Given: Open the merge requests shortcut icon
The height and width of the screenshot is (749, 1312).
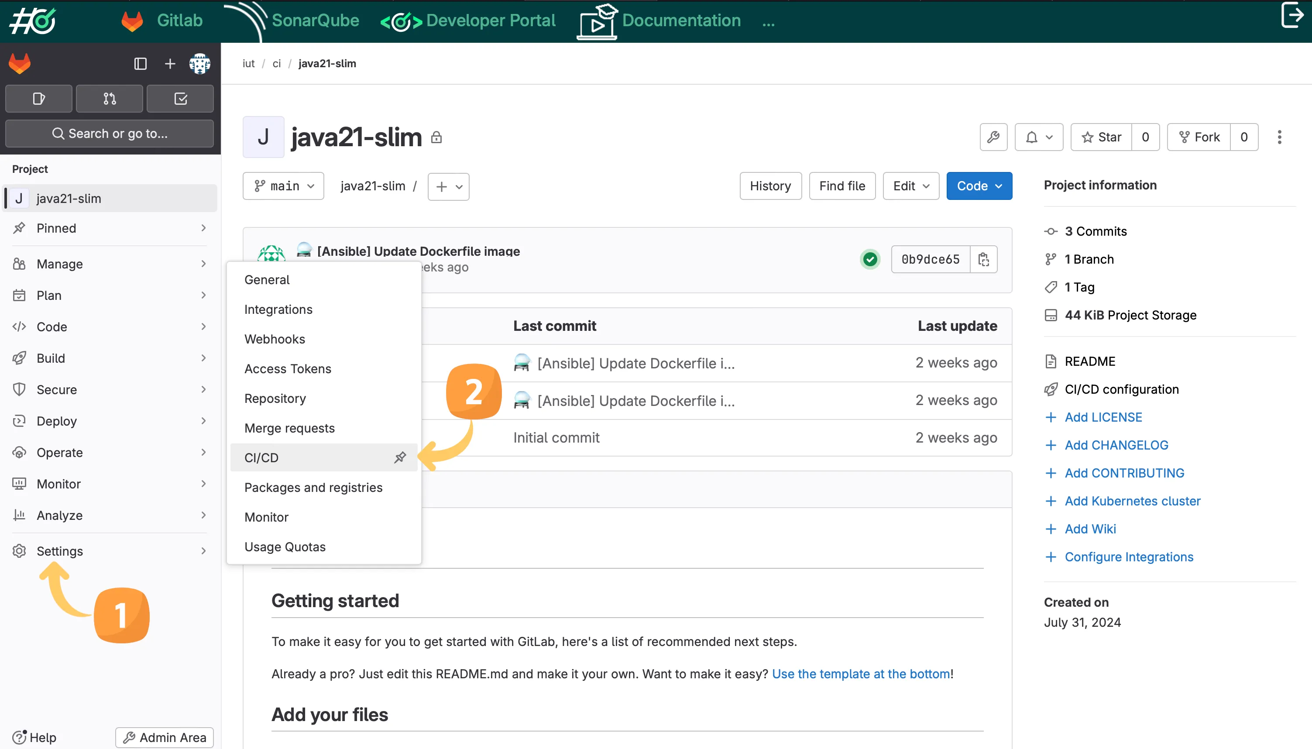Looking at the screenshot, I should (x=109, y=99).
